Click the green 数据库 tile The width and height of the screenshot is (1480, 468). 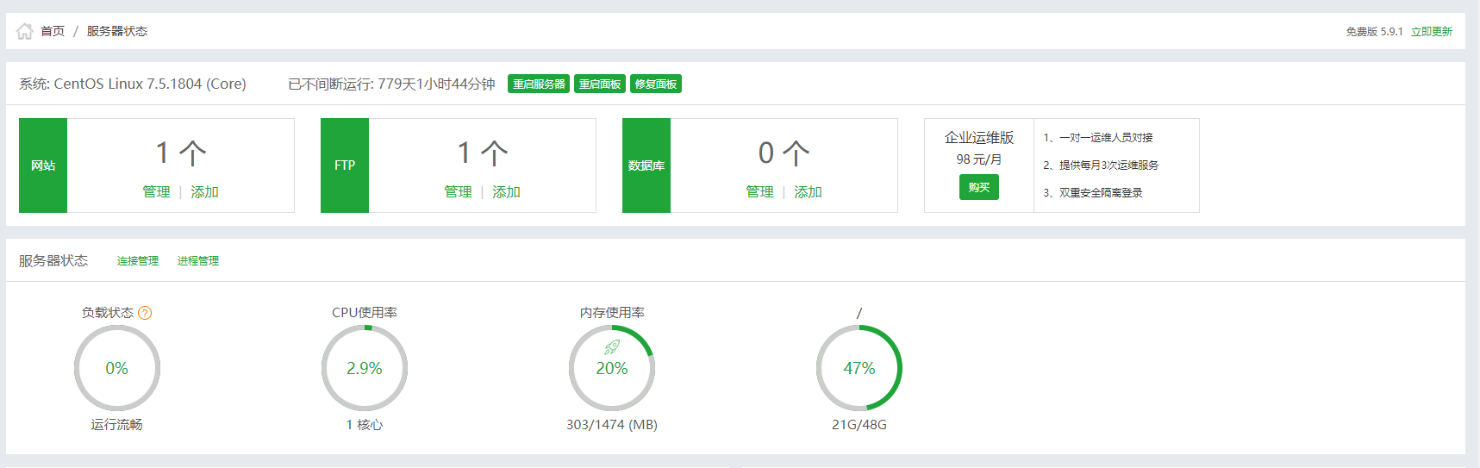point(646,165)
